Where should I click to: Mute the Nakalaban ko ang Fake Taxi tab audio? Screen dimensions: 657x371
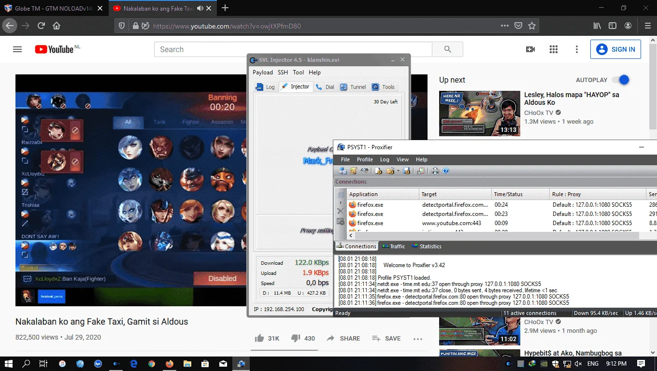199,8
